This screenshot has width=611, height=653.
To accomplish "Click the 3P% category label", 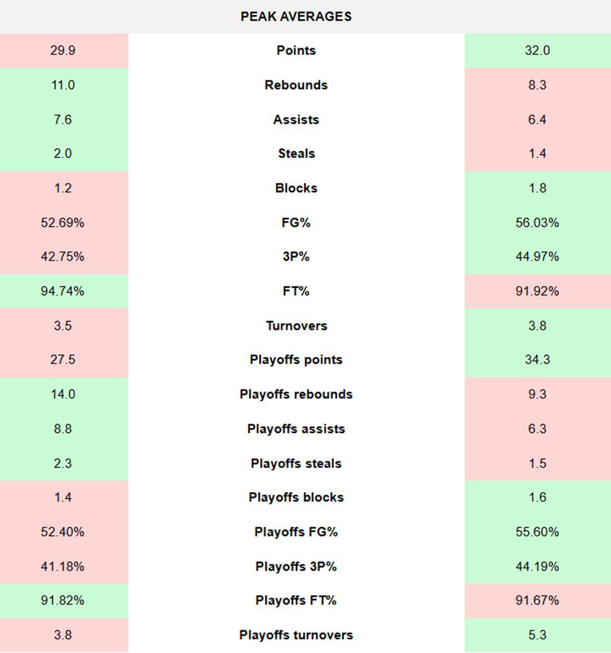I will [x=296, y=257].
